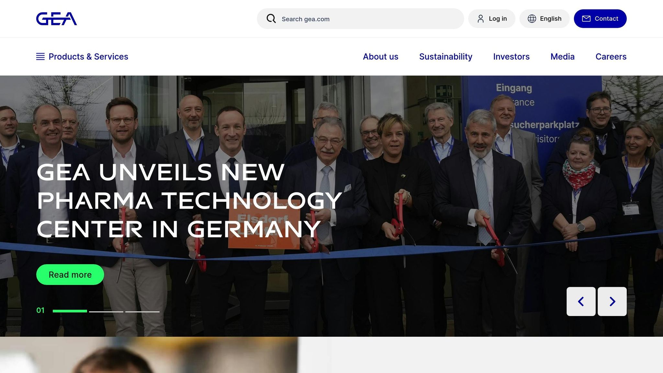Click the magnifying glass search icon
Image resolution: width=663 pixels, height=373 pixels.
pyautogui.click(x=271, y=19)
